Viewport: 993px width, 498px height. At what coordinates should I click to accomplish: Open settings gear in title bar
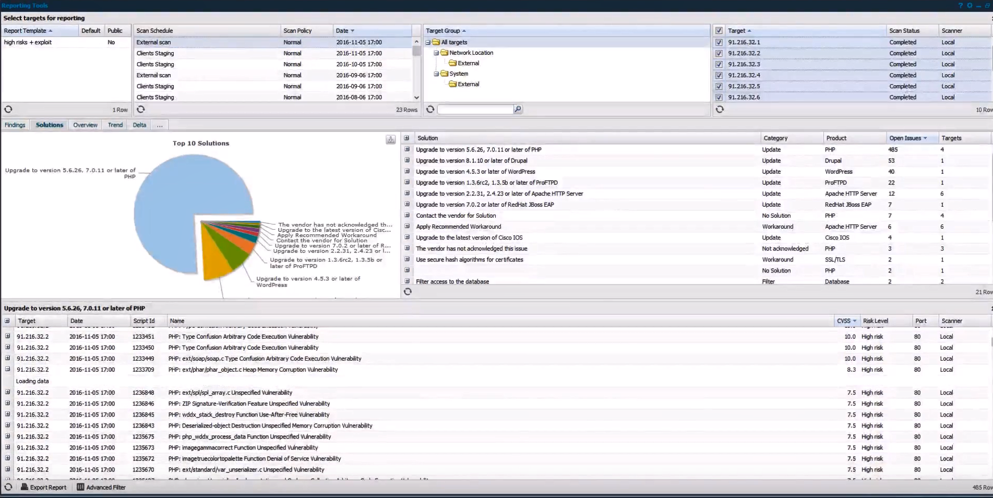click(x=970, y=5)
